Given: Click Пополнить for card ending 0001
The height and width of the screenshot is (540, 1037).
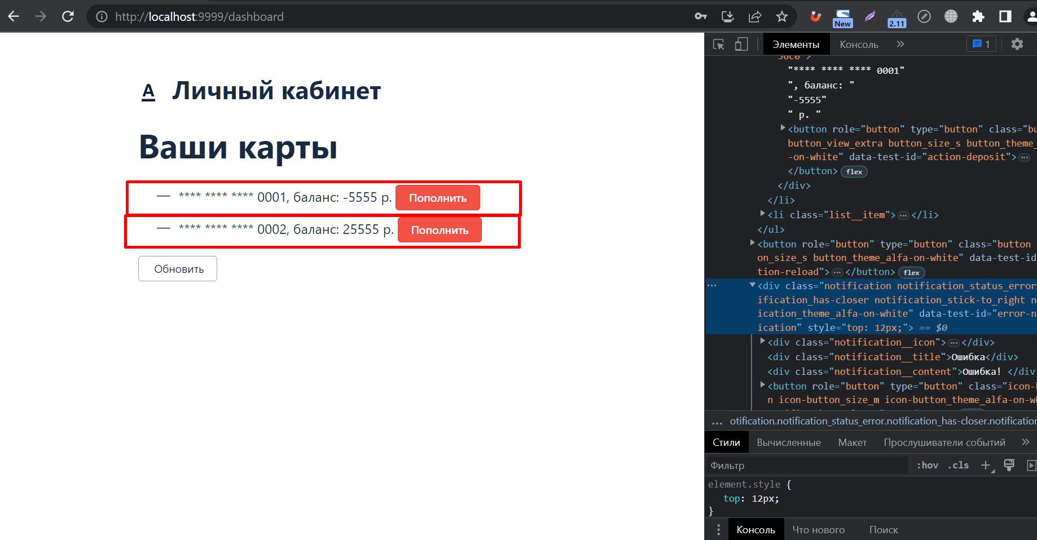Looking at the screenshot, I should pos(437,197).
